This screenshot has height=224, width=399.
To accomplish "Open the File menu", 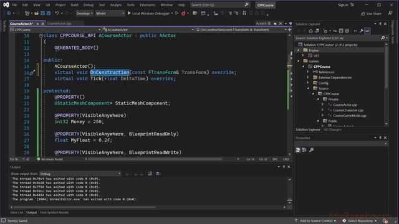I will tap(15, 5).
